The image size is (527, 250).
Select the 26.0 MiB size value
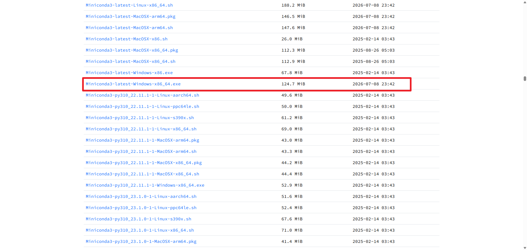[x=292, y=39]
